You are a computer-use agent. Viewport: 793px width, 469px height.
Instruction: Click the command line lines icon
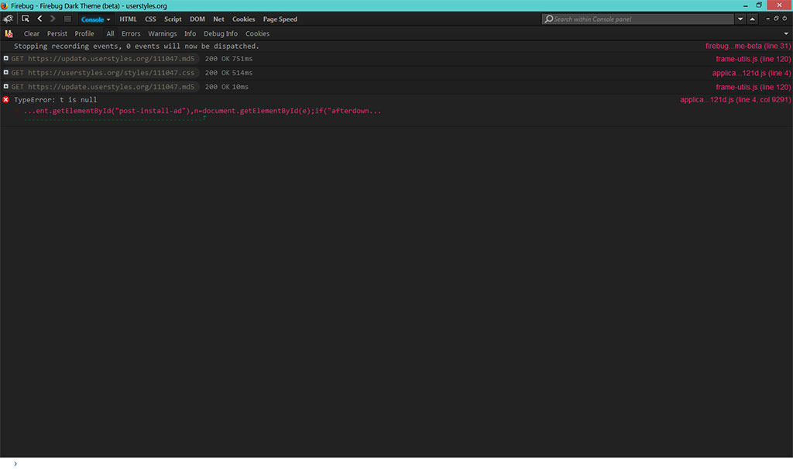click(x=67, y=19)
